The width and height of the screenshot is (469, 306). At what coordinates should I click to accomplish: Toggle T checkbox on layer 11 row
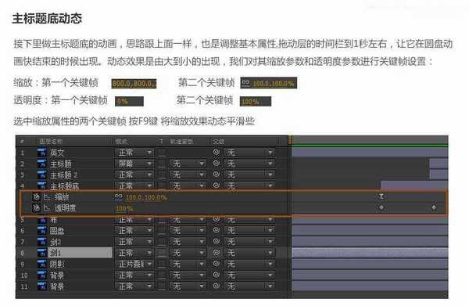point(162,286)
